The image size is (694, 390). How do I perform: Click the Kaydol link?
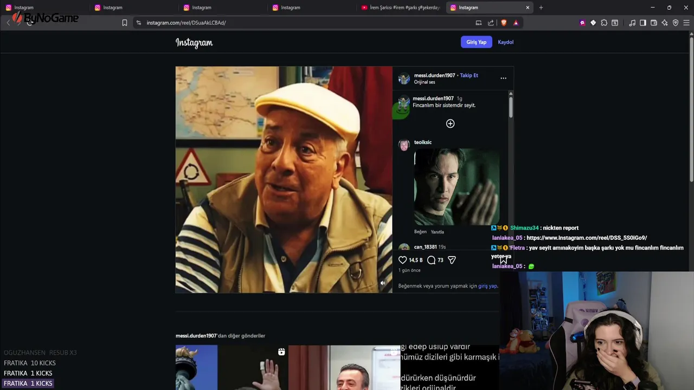pos(505,42)
